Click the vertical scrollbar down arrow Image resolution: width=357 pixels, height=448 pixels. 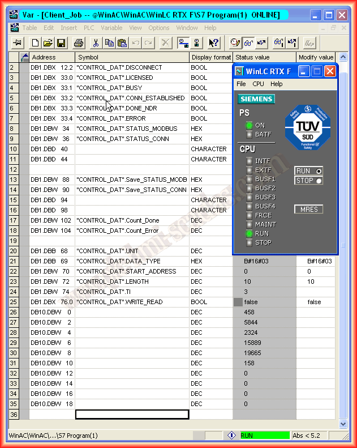coord(343,424)
